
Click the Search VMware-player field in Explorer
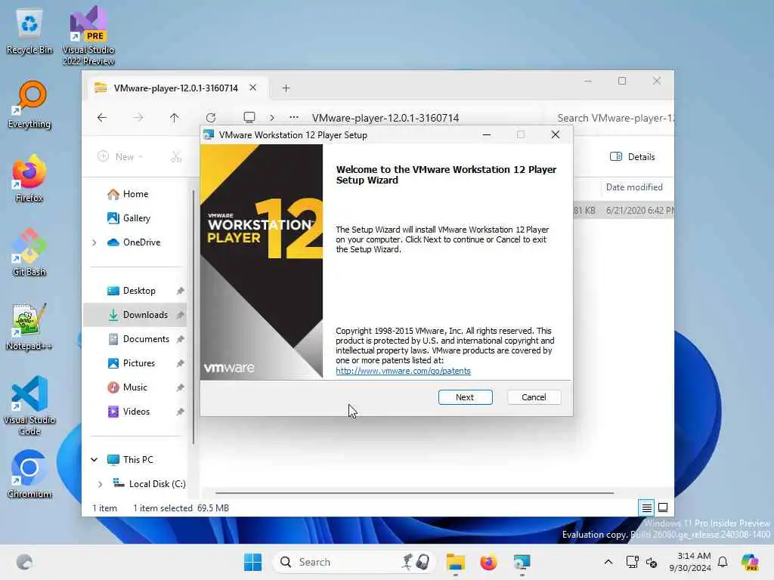pos(615,118)
